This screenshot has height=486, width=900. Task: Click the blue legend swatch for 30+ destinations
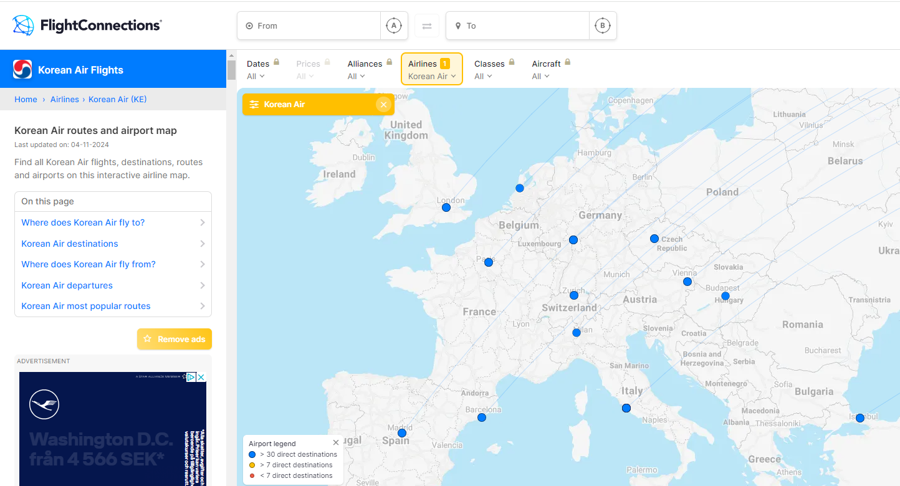point(252,454)
